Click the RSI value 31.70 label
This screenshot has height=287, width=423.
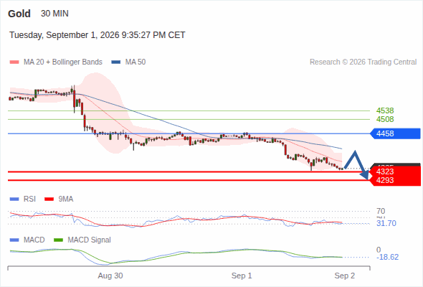pyautogui.click(x=386, y=224)
